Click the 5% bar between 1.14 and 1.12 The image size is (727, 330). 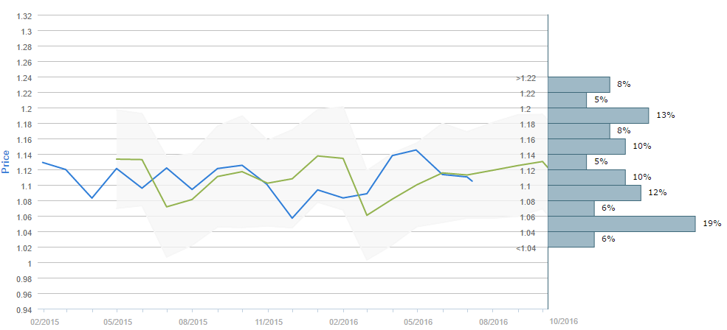click(x=568, y=162)
